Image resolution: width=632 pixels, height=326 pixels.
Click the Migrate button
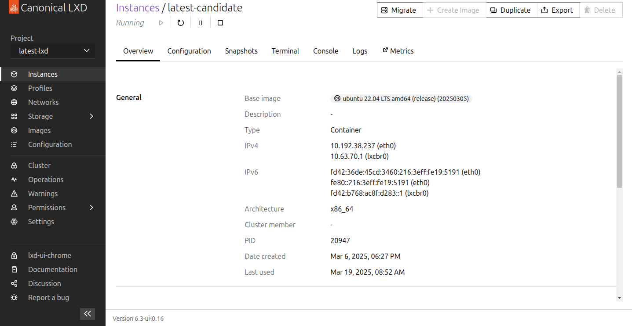399,10
